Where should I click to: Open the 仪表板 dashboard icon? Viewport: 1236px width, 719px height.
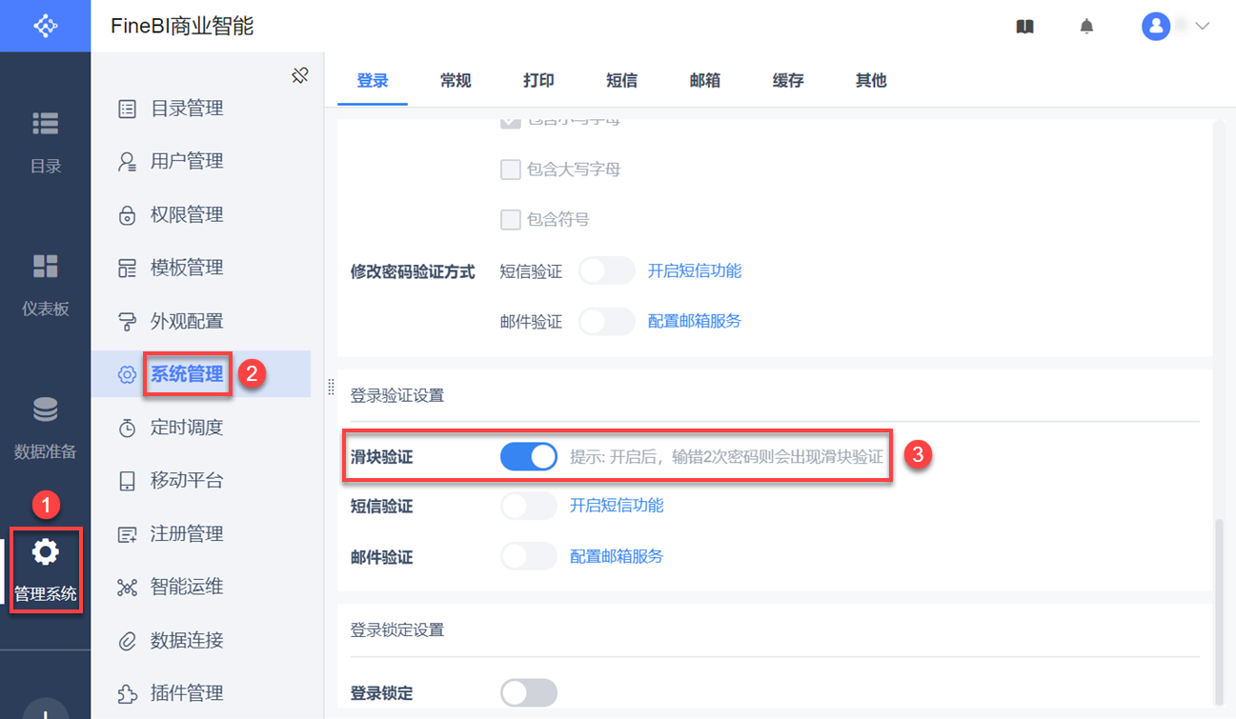tap(45, 266)
